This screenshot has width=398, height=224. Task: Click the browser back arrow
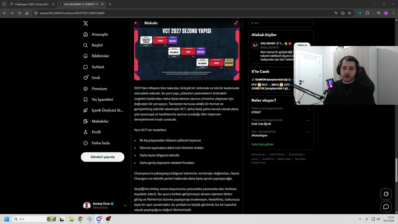[x=4, y=13]
